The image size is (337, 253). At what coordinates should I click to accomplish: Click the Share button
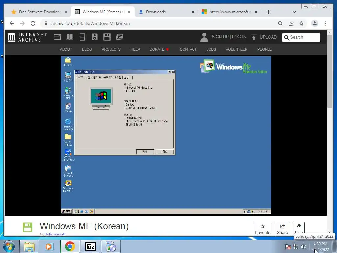(282, 229)
